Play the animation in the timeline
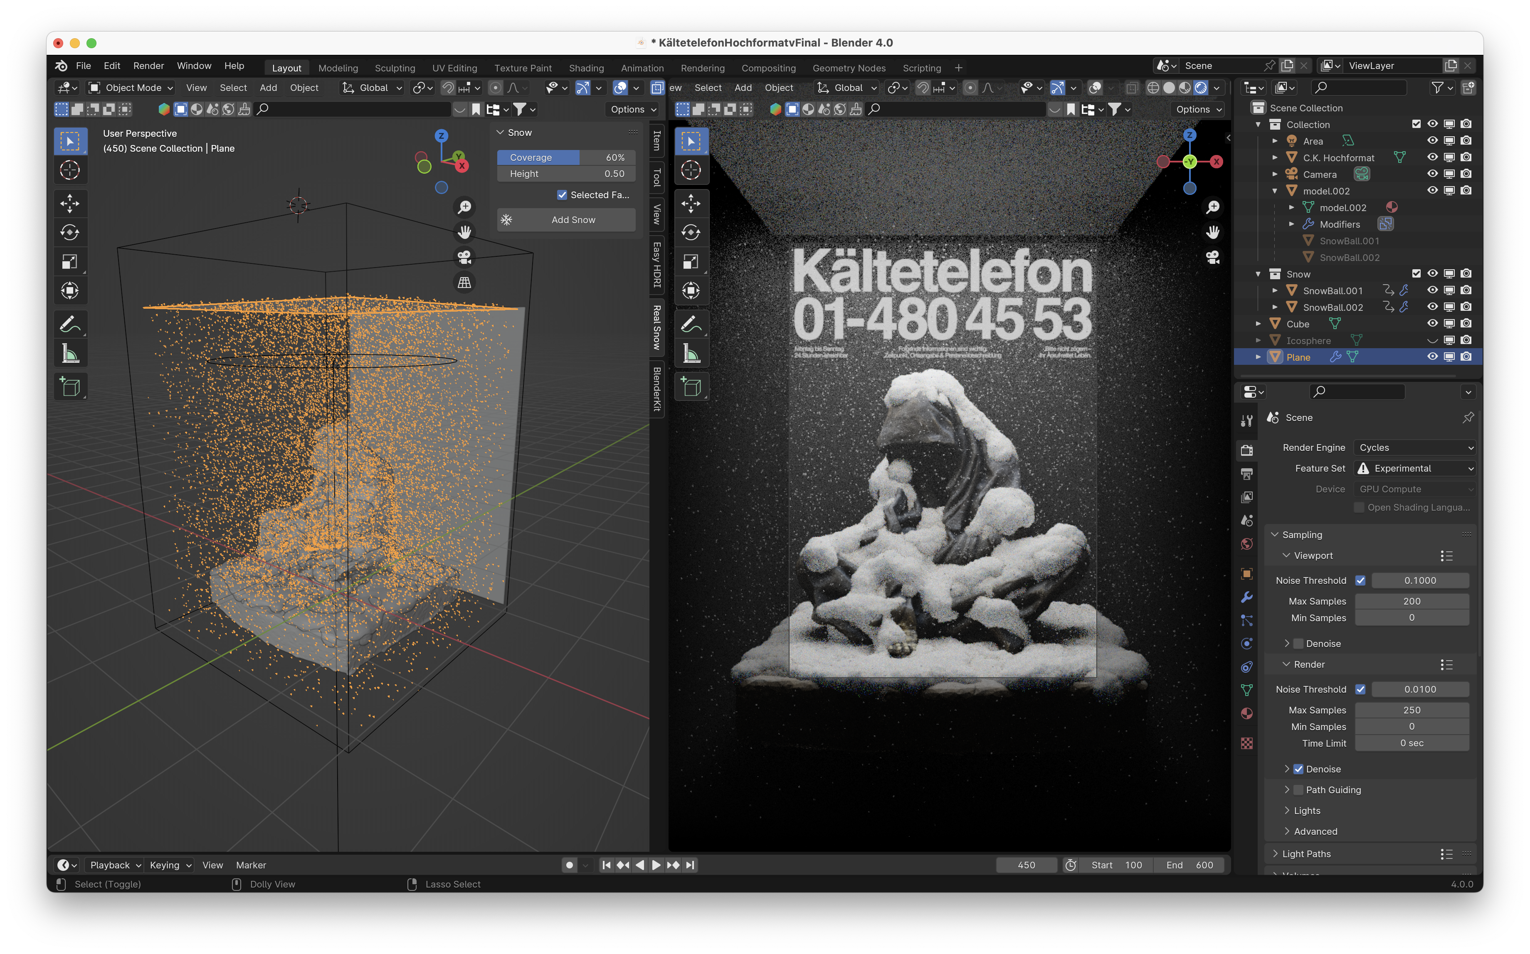This screenshot has height=954, width=1530. click(656, 865)
